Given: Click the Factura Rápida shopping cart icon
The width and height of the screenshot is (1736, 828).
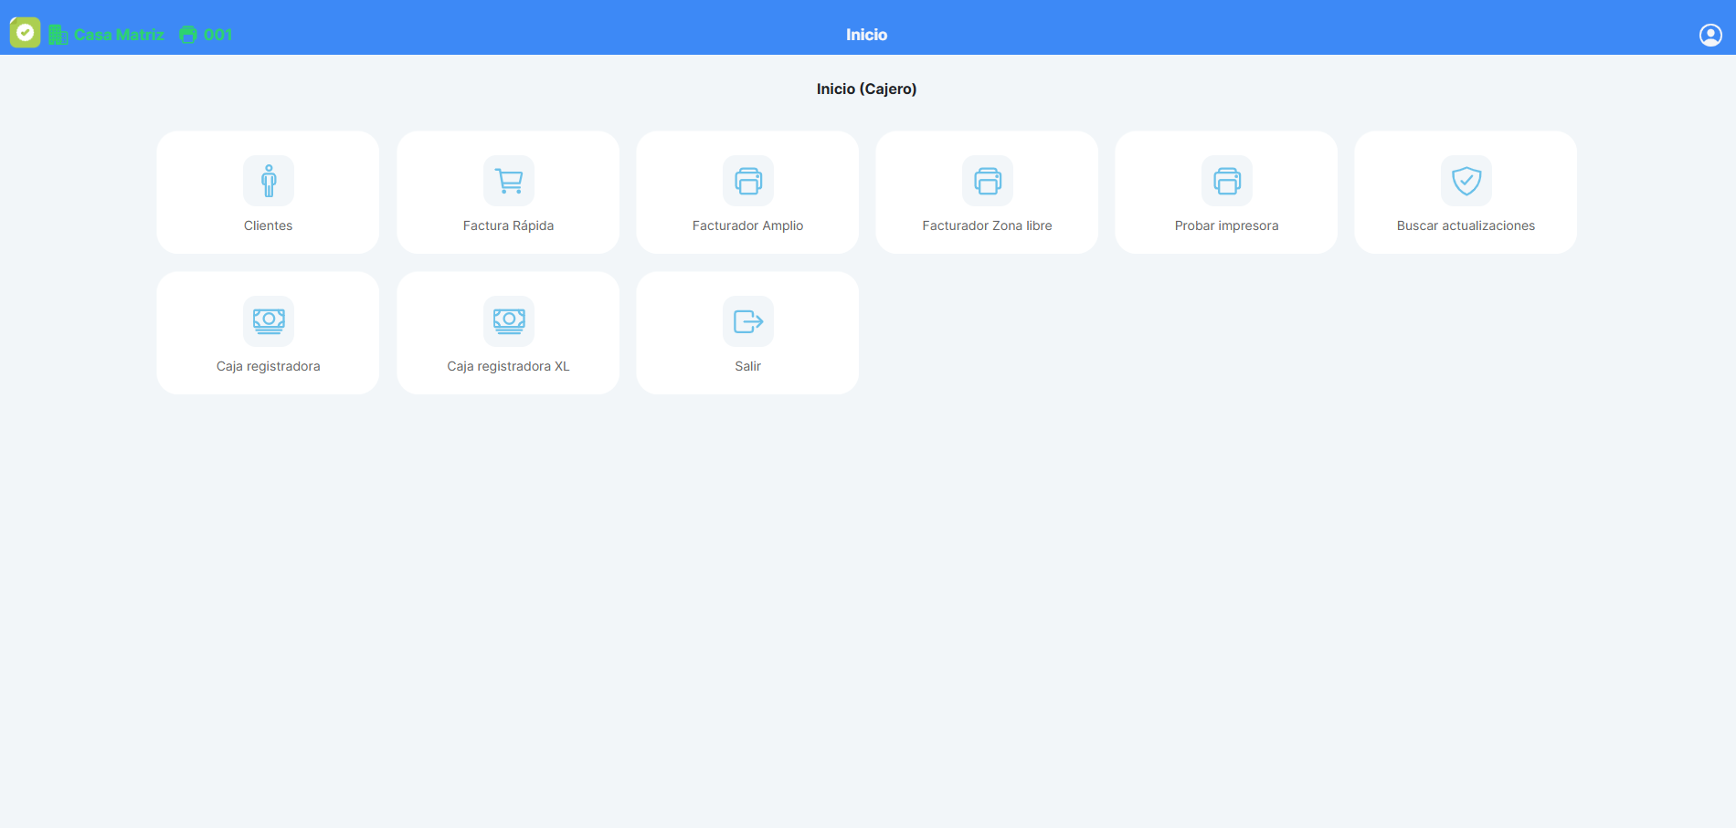Looking at the screenshot, I should (x=509, y=181).
